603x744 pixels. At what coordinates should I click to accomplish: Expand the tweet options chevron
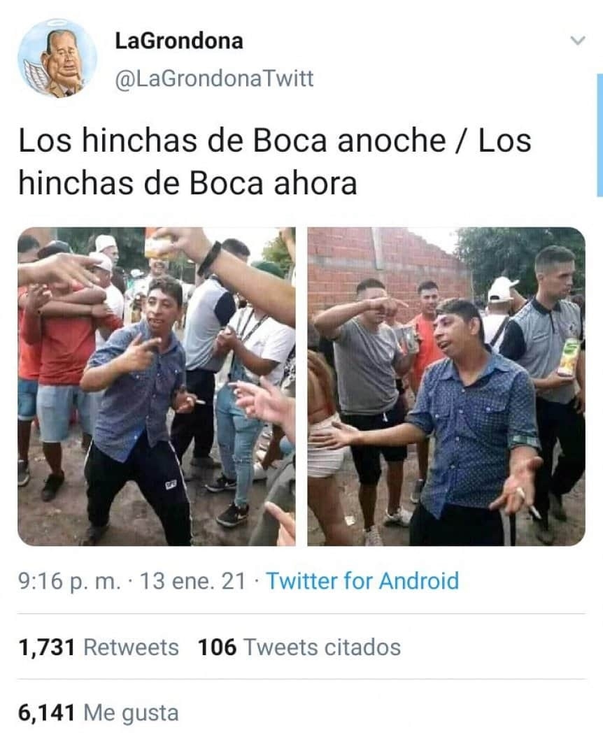tap(577, 41)
